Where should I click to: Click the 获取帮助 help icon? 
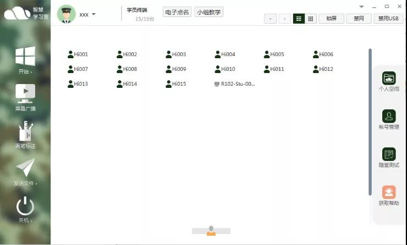tap(389, 192)
